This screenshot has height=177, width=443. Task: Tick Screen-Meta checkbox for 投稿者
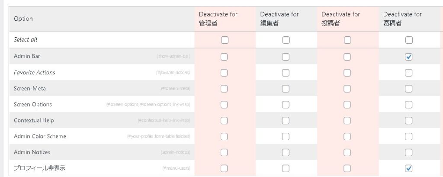347,89
